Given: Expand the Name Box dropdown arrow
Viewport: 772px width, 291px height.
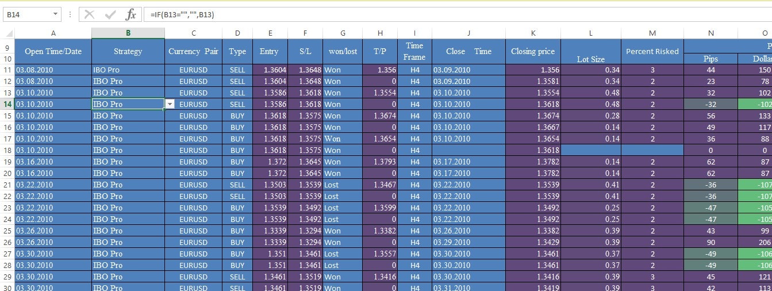Looking at the screenshot, I should coord(55,14).
